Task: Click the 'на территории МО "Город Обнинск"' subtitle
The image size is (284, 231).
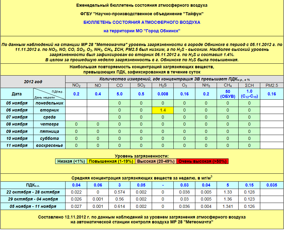Action: (142, 31)
